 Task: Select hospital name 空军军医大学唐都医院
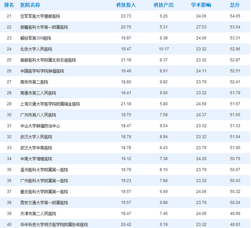pyautogui.click(x=40, y=16)
